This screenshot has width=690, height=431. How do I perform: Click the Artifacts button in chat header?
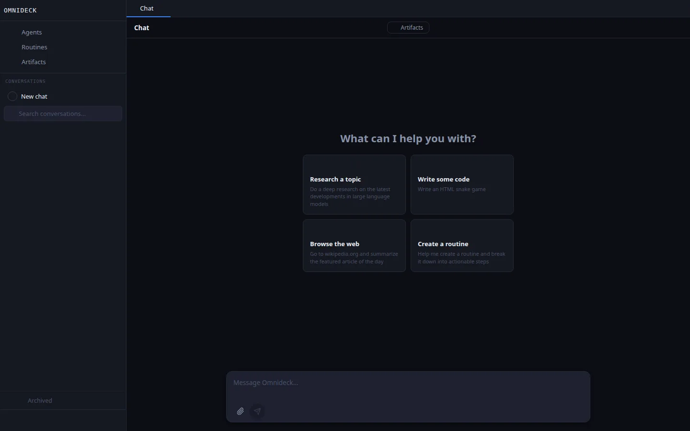[x=408, y=28]
